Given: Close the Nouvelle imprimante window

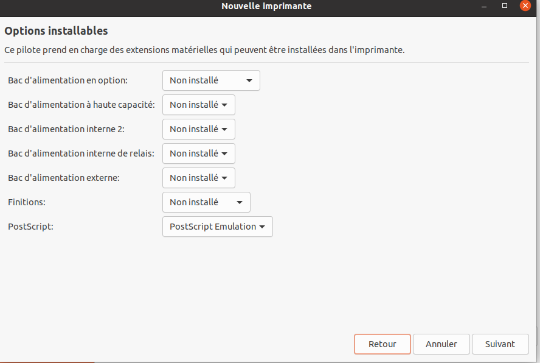Looking at the screenshot, I should pyautogui.click(x=525, y=5).
